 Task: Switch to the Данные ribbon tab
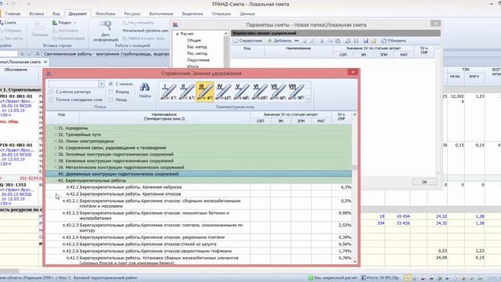pyautogui.click(x=247, y=14)
